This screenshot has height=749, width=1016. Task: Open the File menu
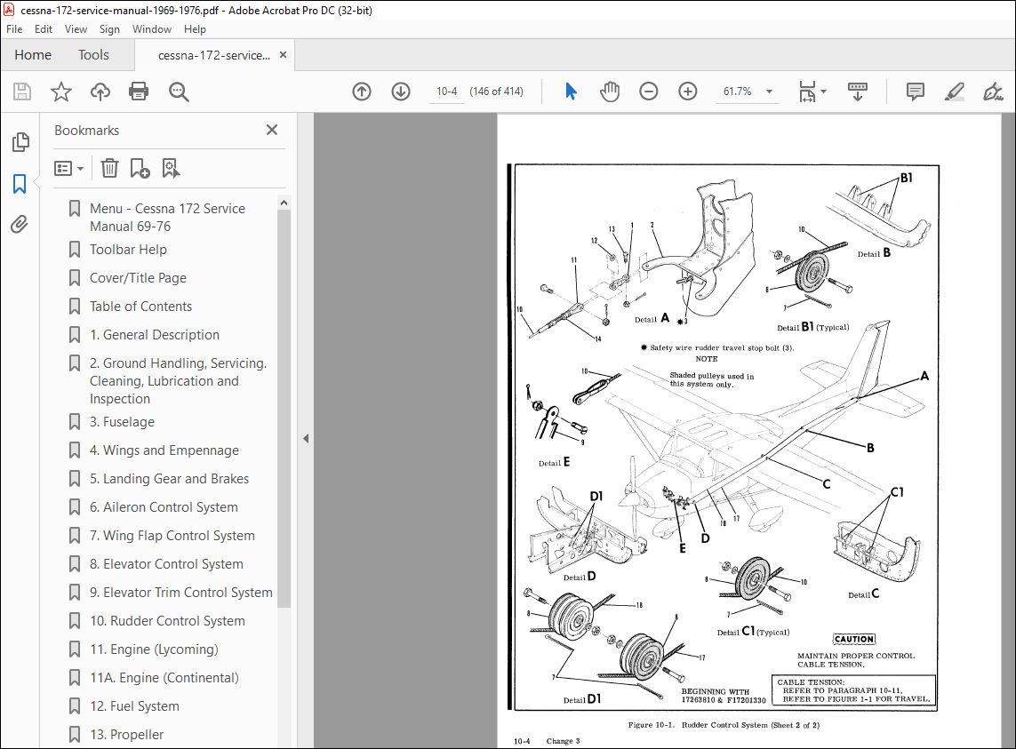14,29
